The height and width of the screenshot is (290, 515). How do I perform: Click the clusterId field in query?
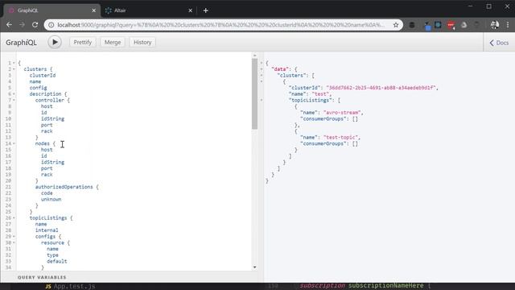[x=43, y=75]
